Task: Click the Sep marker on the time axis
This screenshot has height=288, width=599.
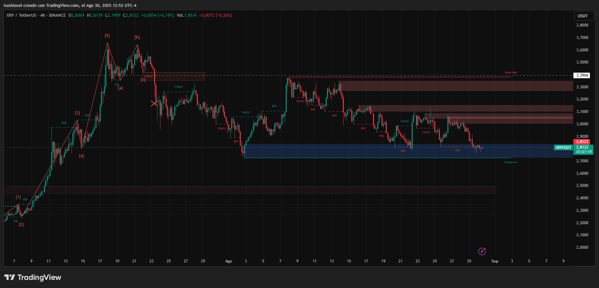Action: (495, 261)
